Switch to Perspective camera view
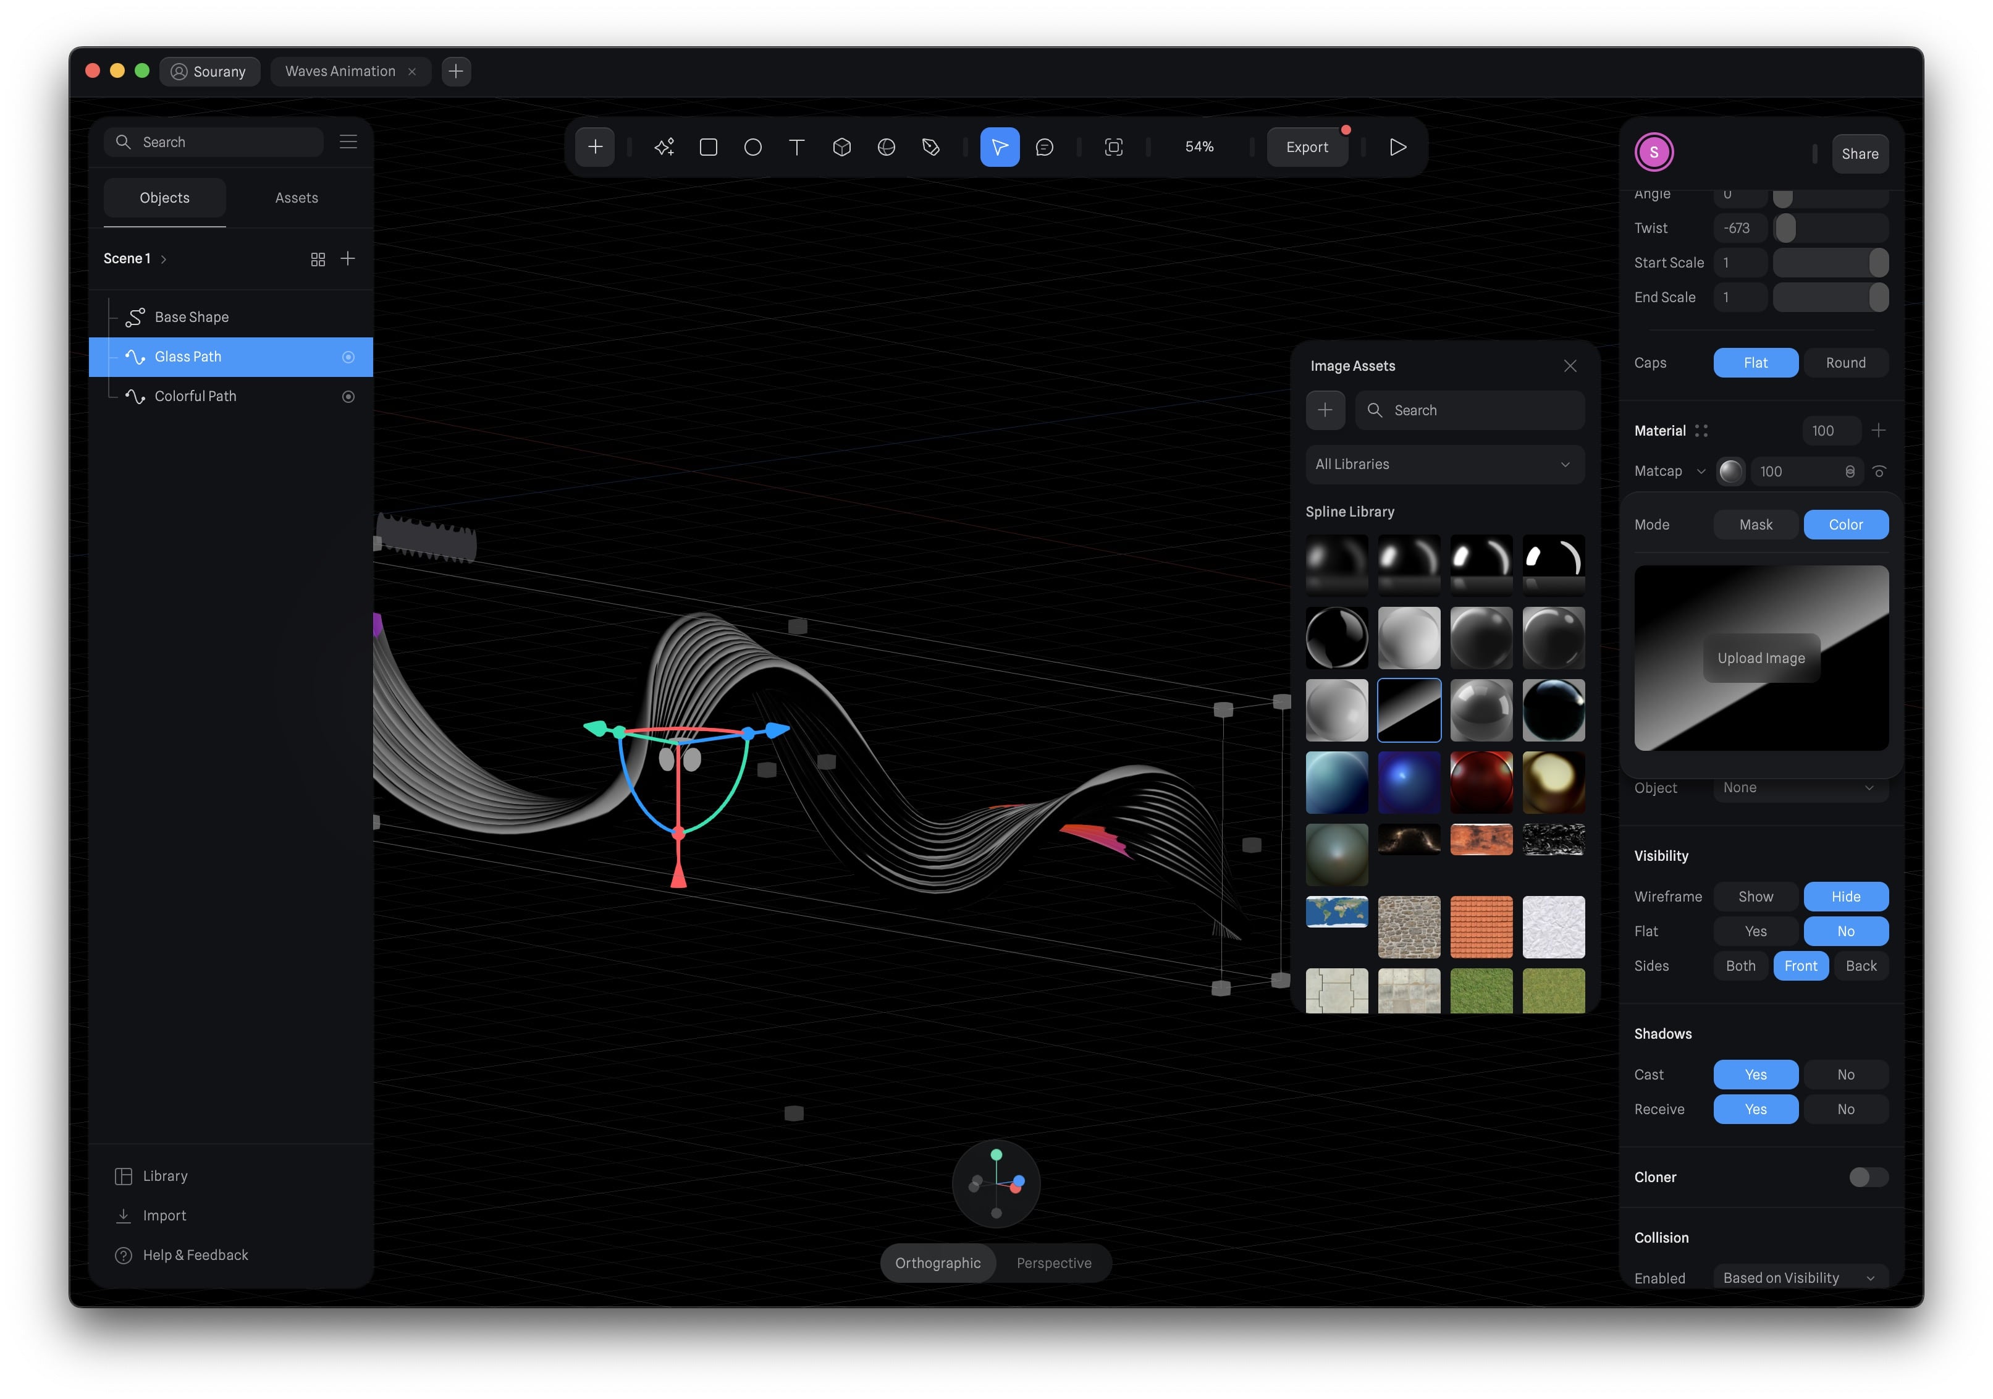 pyautogui.click(x=1053, y=1262)
